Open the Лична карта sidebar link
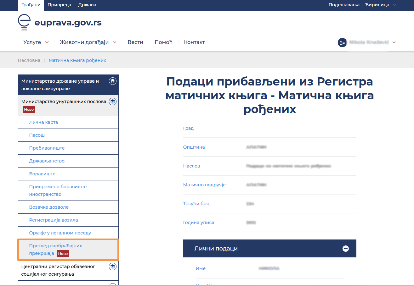Viewport: 414px width, 286px height. [x=43, y=122]
